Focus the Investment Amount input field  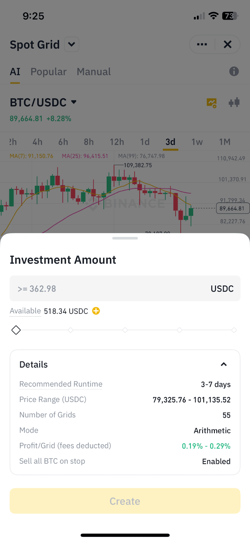[112, 289]
